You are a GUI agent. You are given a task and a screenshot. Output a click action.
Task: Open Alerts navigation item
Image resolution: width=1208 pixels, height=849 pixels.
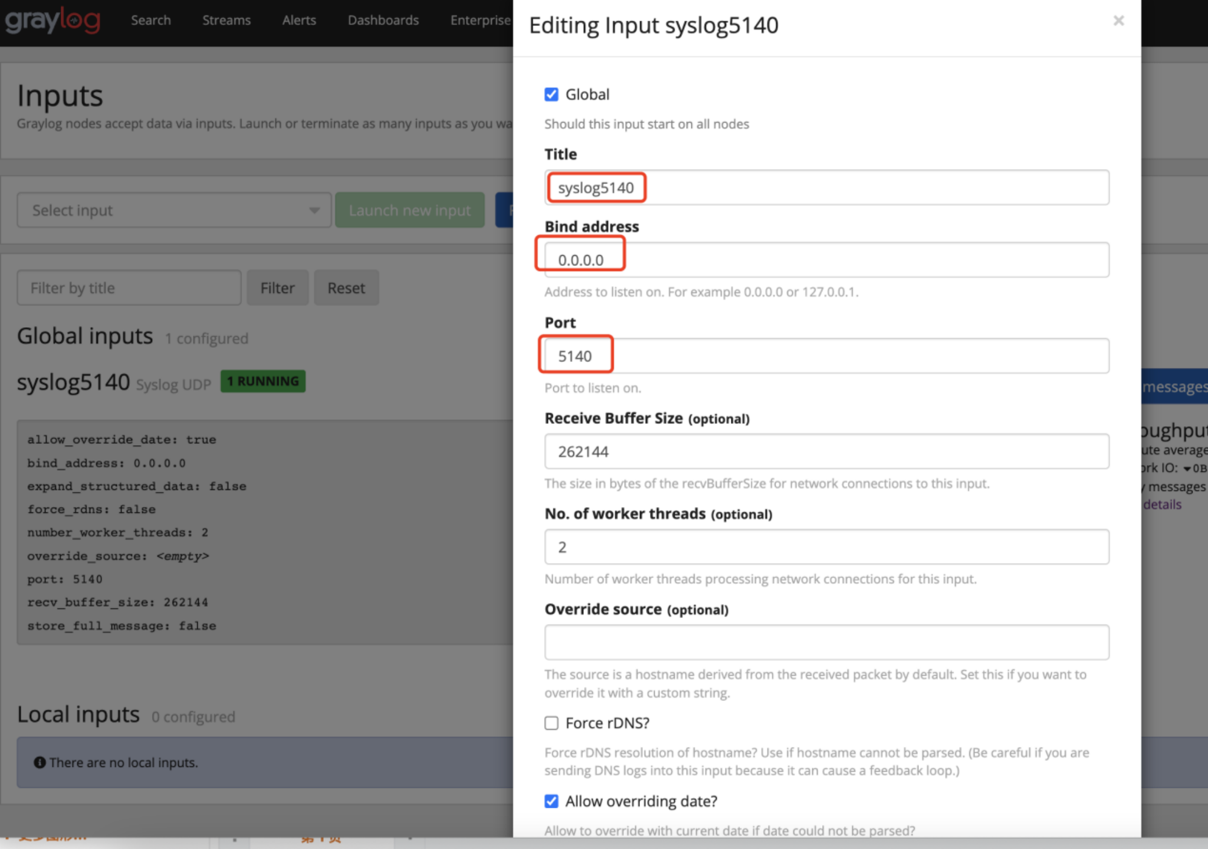click(299, 21)
